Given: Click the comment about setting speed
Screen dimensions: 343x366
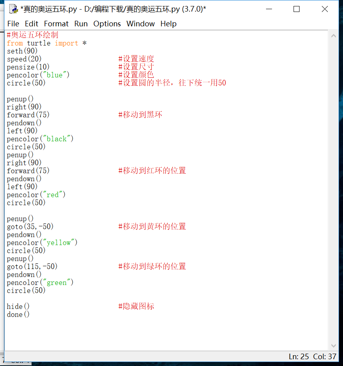Looking at the screenshot, I should point(136,59).
